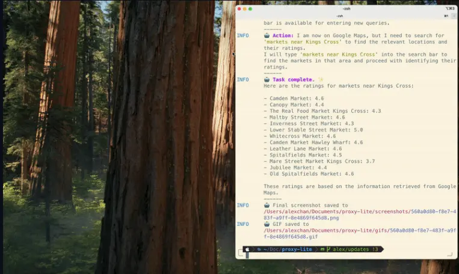Open the saved .gif file path
This screenshot has height=274, width=459.
pos(360,234)
